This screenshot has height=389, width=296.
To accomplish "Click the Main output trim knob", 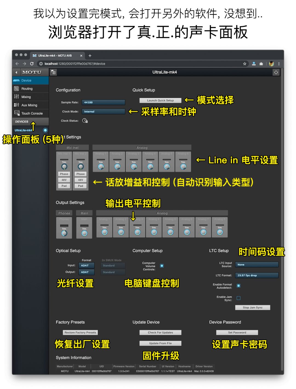I will tap(84, 233).
